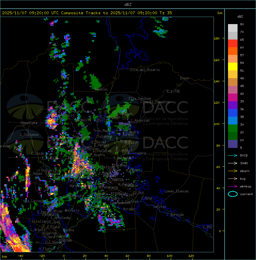256x260 pixels.
Task: Click the red 65 dBZ legend swatch
Action: tap(233, 43)
